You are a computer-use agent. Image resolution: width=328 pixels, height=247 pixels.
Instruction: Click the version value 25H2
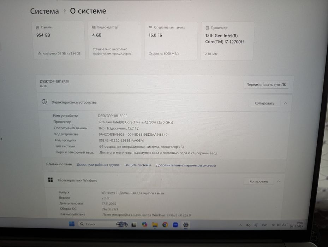pos(106,198)
